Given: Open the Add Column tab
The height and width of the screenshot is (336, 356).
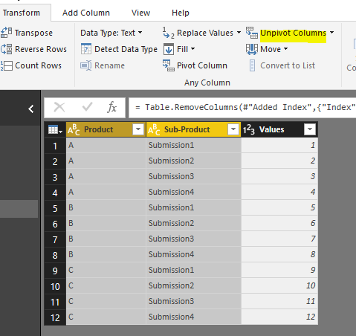Looking at the screenshot, I should point(86,13).
